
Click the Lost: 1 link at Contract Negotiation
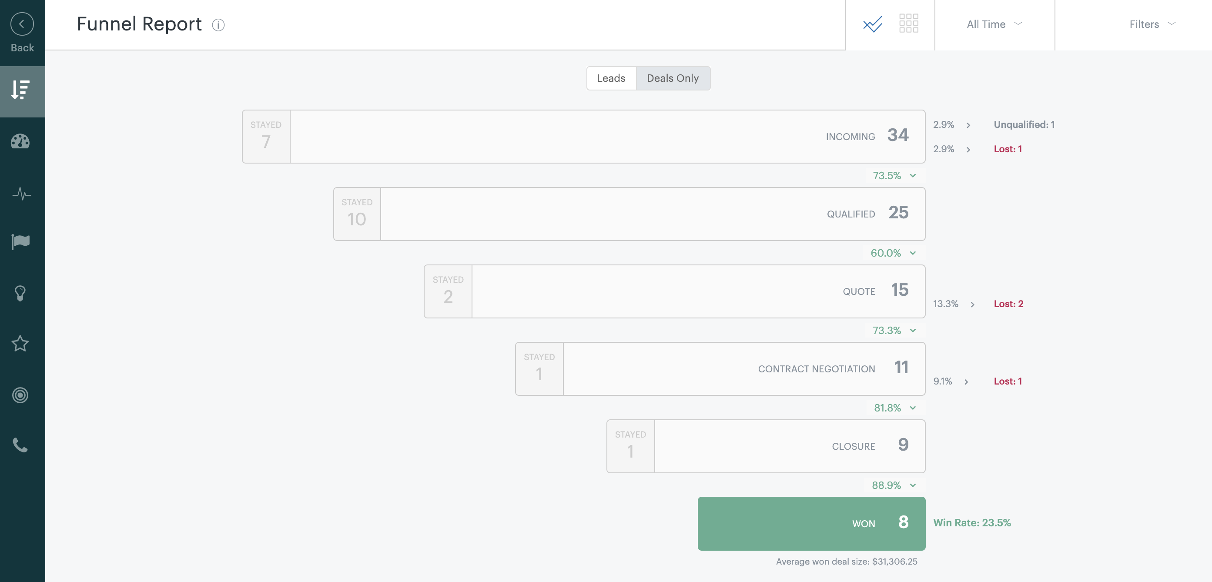[1008, 381]
